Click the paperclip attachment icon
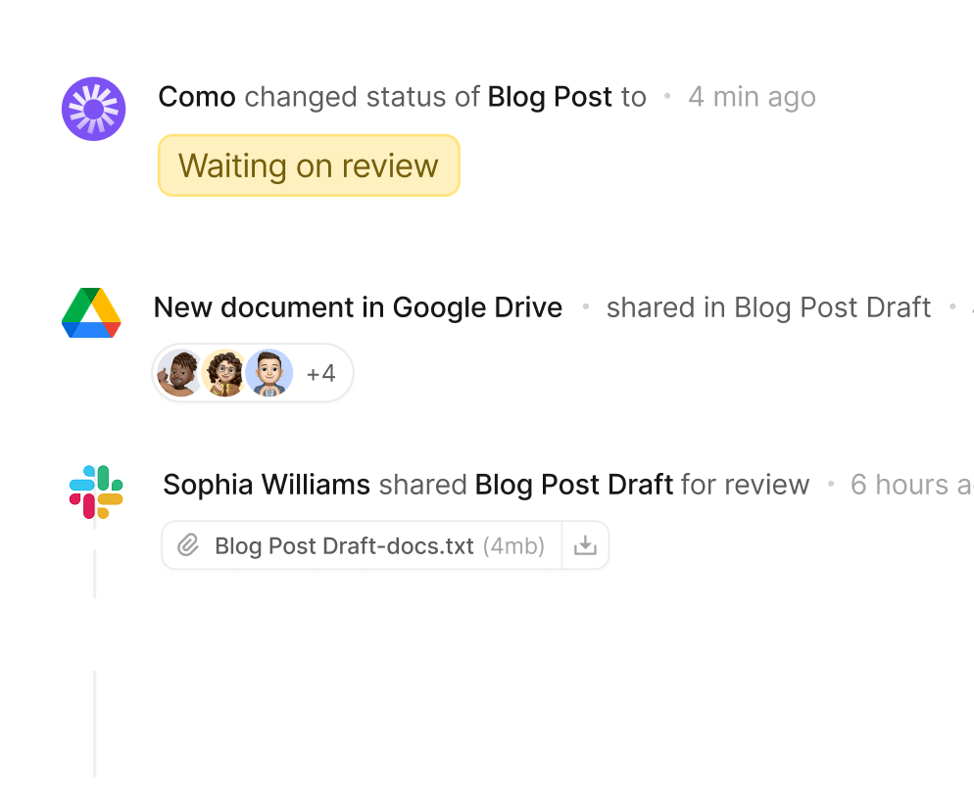974x797 pixels. click(188, 545)
